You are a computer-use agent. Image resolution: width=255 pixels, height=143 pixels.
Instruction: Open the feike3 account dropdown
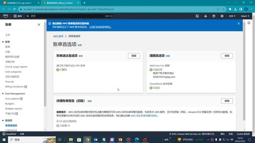(245, 16)
